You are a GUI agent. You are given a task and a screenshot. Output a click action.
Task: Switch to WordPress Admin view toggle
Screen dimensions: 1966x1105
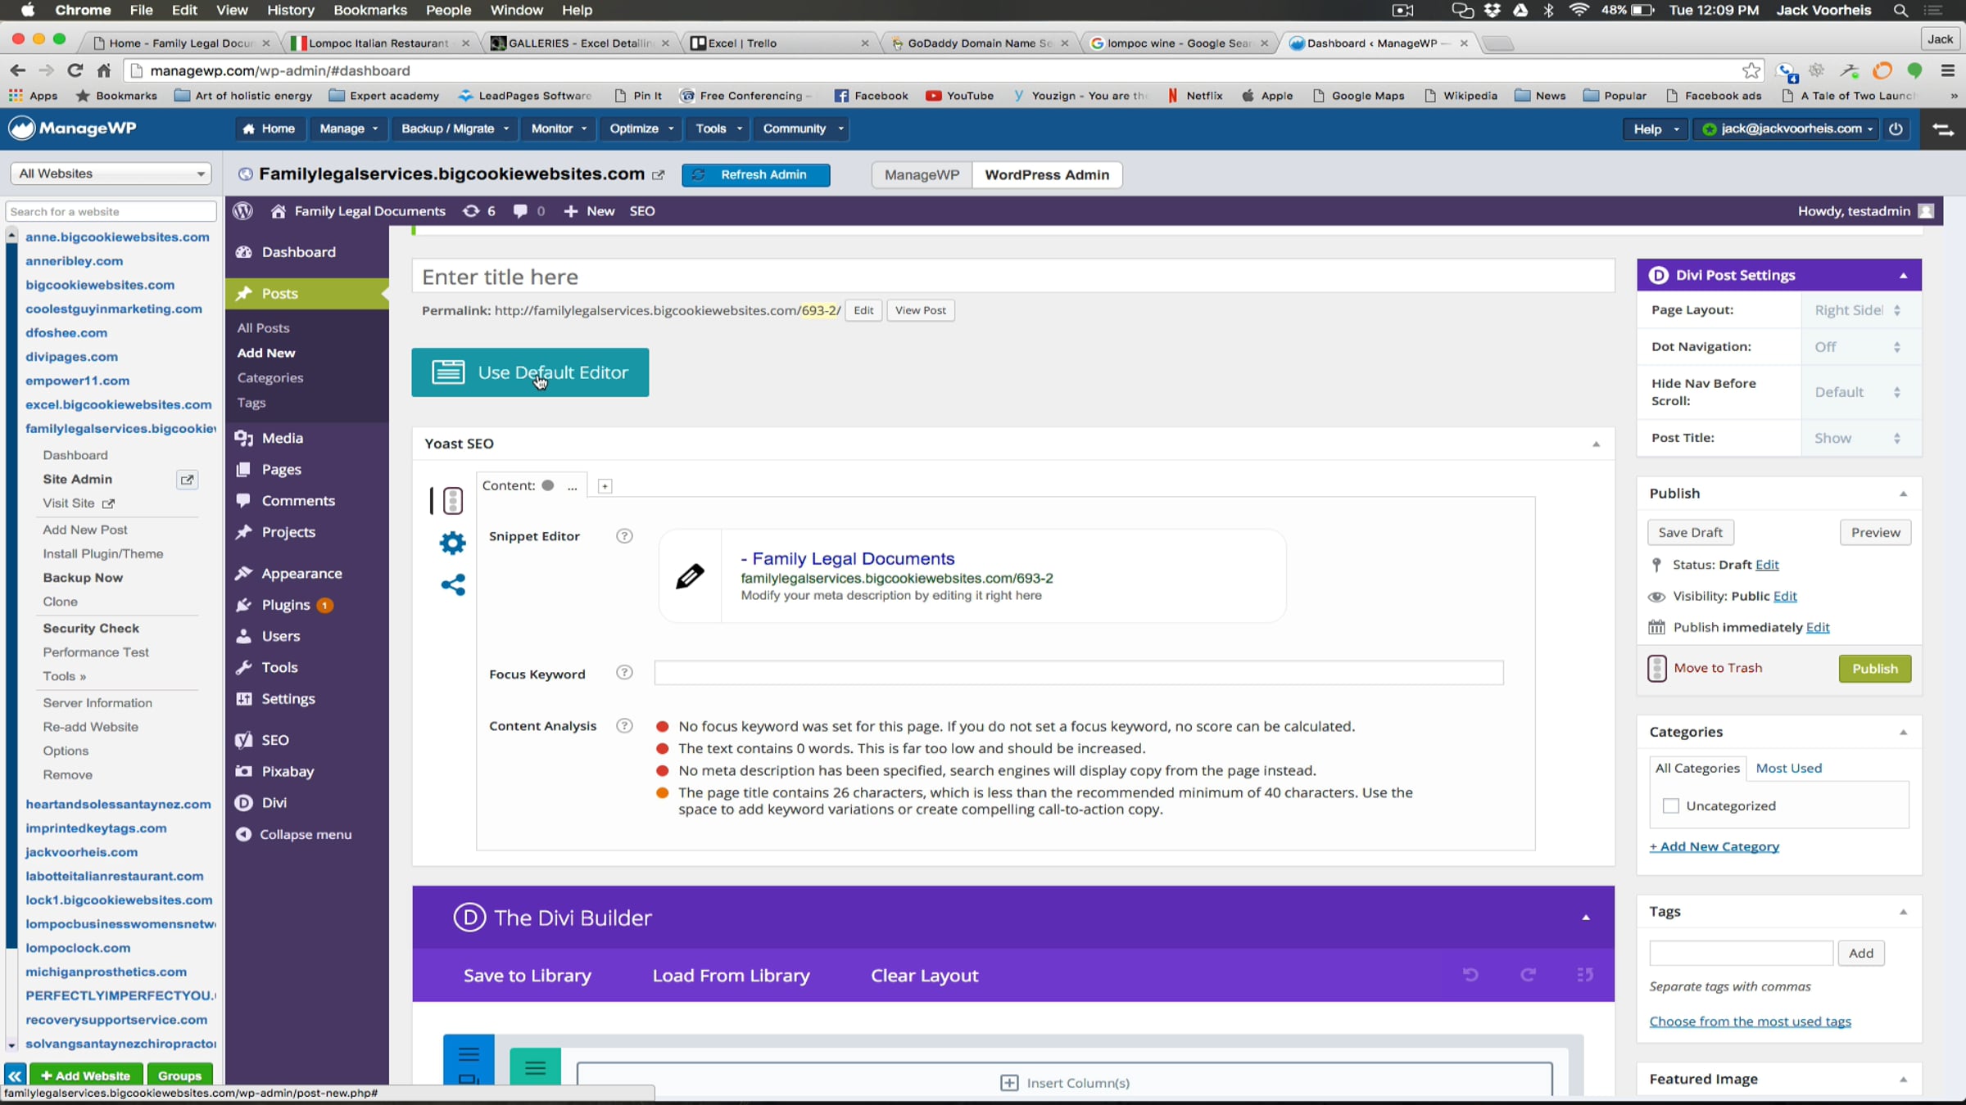click(x=1046, y=174)
